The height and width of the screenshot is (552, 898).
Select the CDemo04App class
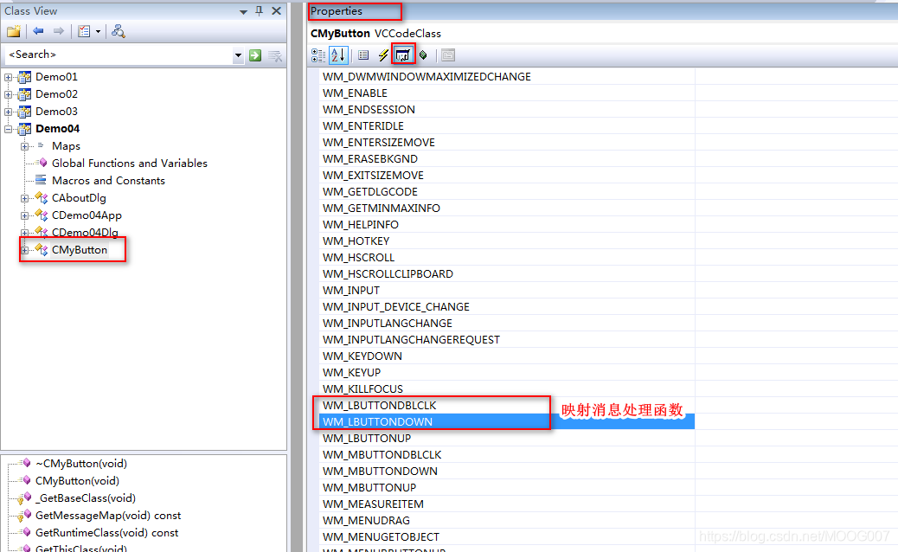87,215
